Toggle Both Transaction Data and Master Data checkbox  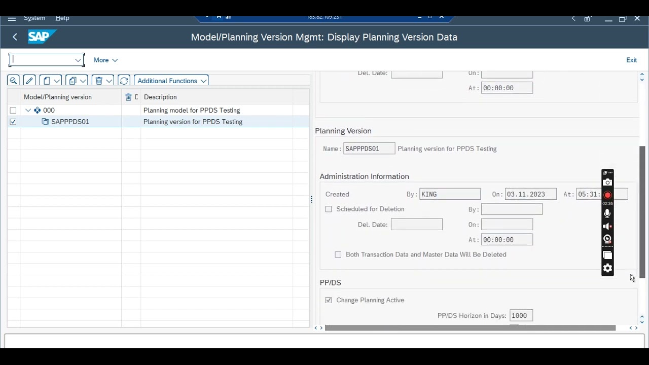[338, 254]
